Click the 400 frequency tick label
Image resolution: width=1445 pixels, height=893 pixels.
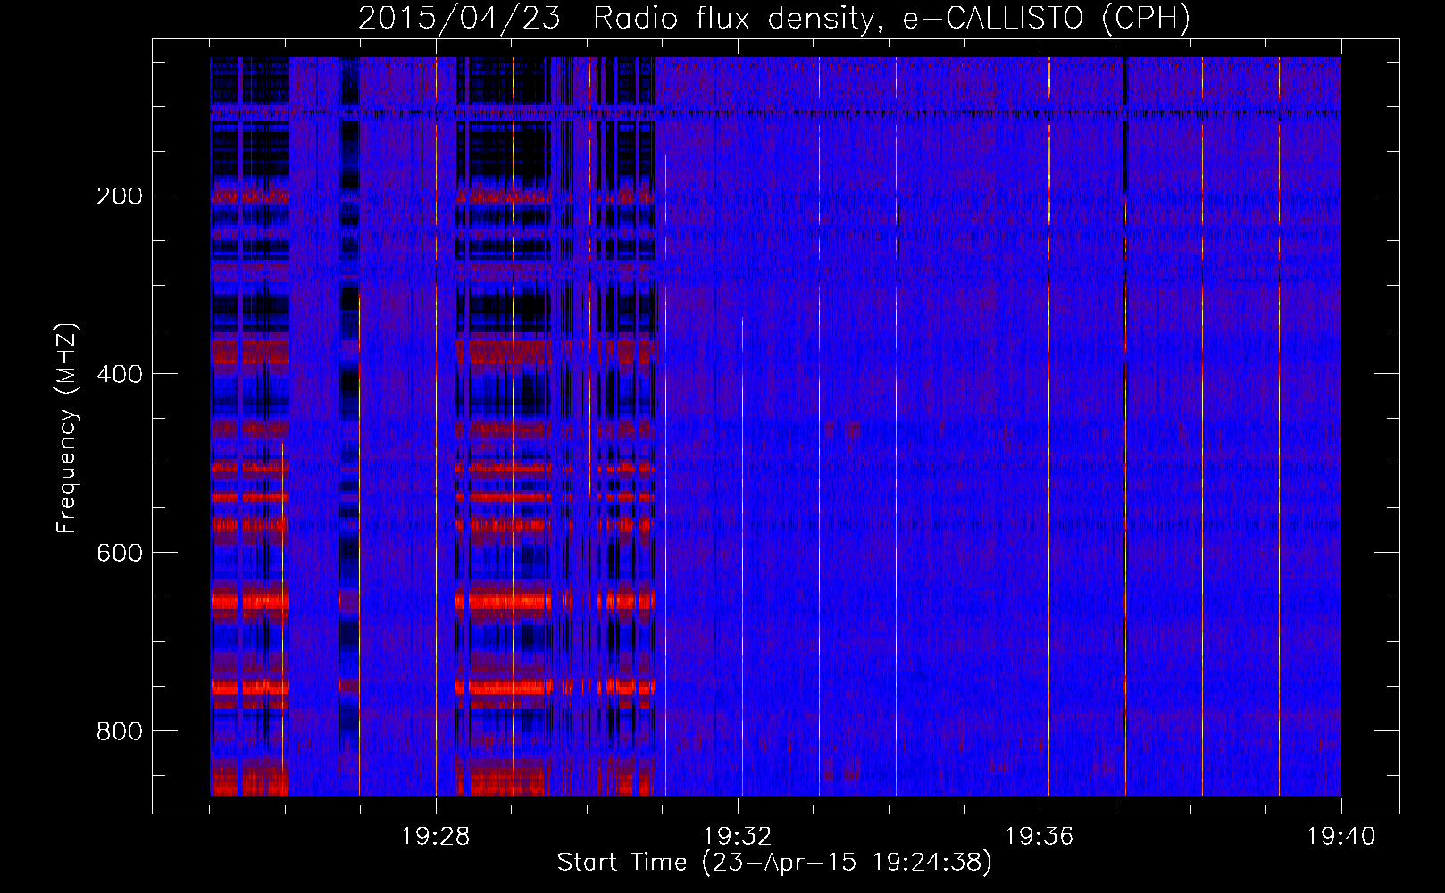[120, 374]
